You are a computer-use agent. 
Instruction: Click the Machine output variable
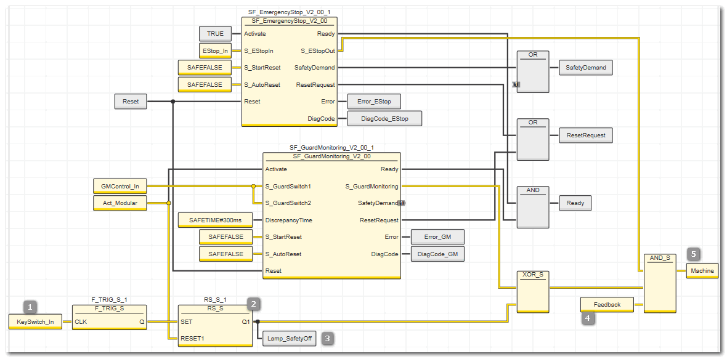702,270
